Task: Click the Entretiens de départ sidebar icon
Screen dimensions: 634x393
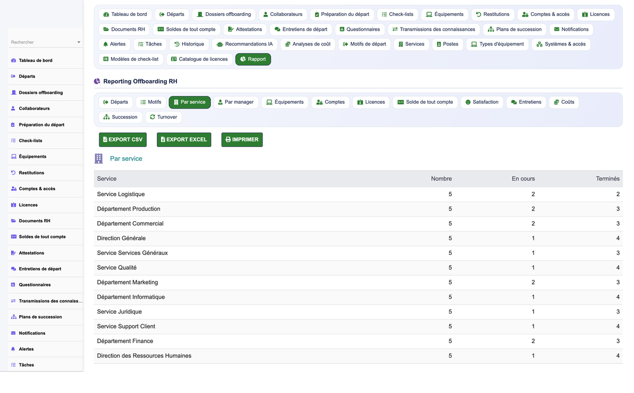Action: coord(13,269)
